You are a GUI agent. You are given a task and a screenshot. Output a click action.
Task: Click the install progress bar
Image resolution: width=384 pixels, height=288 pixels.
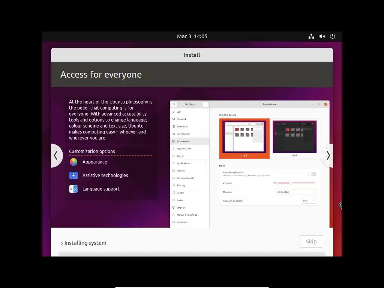pos(192,254)
